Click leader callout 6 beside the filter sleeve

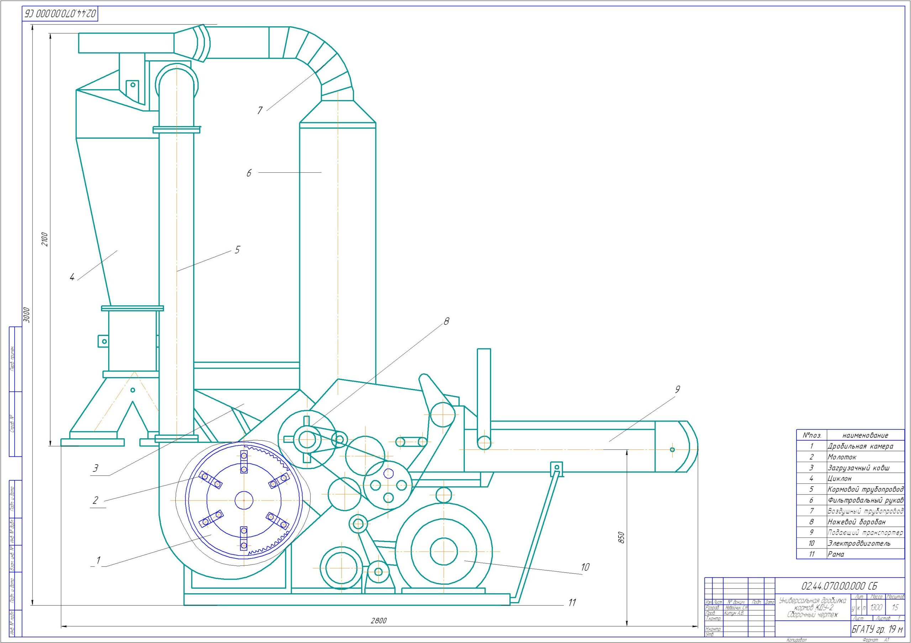(x=249, y=173)
